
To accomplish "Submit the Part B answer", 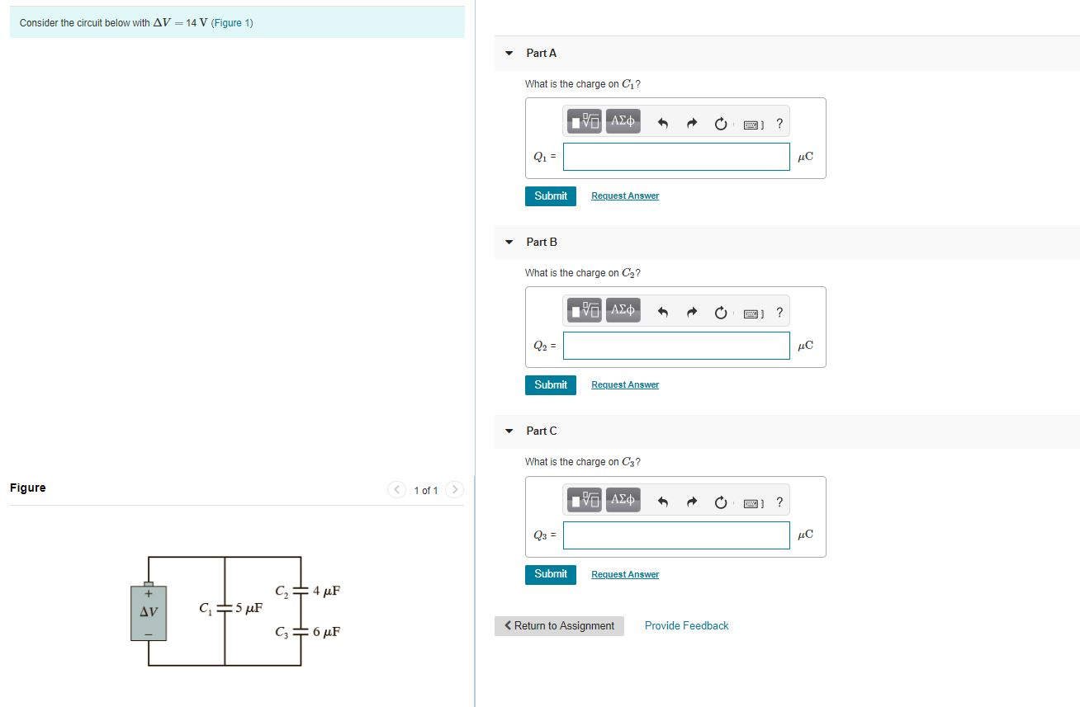I will click(551, 384).
